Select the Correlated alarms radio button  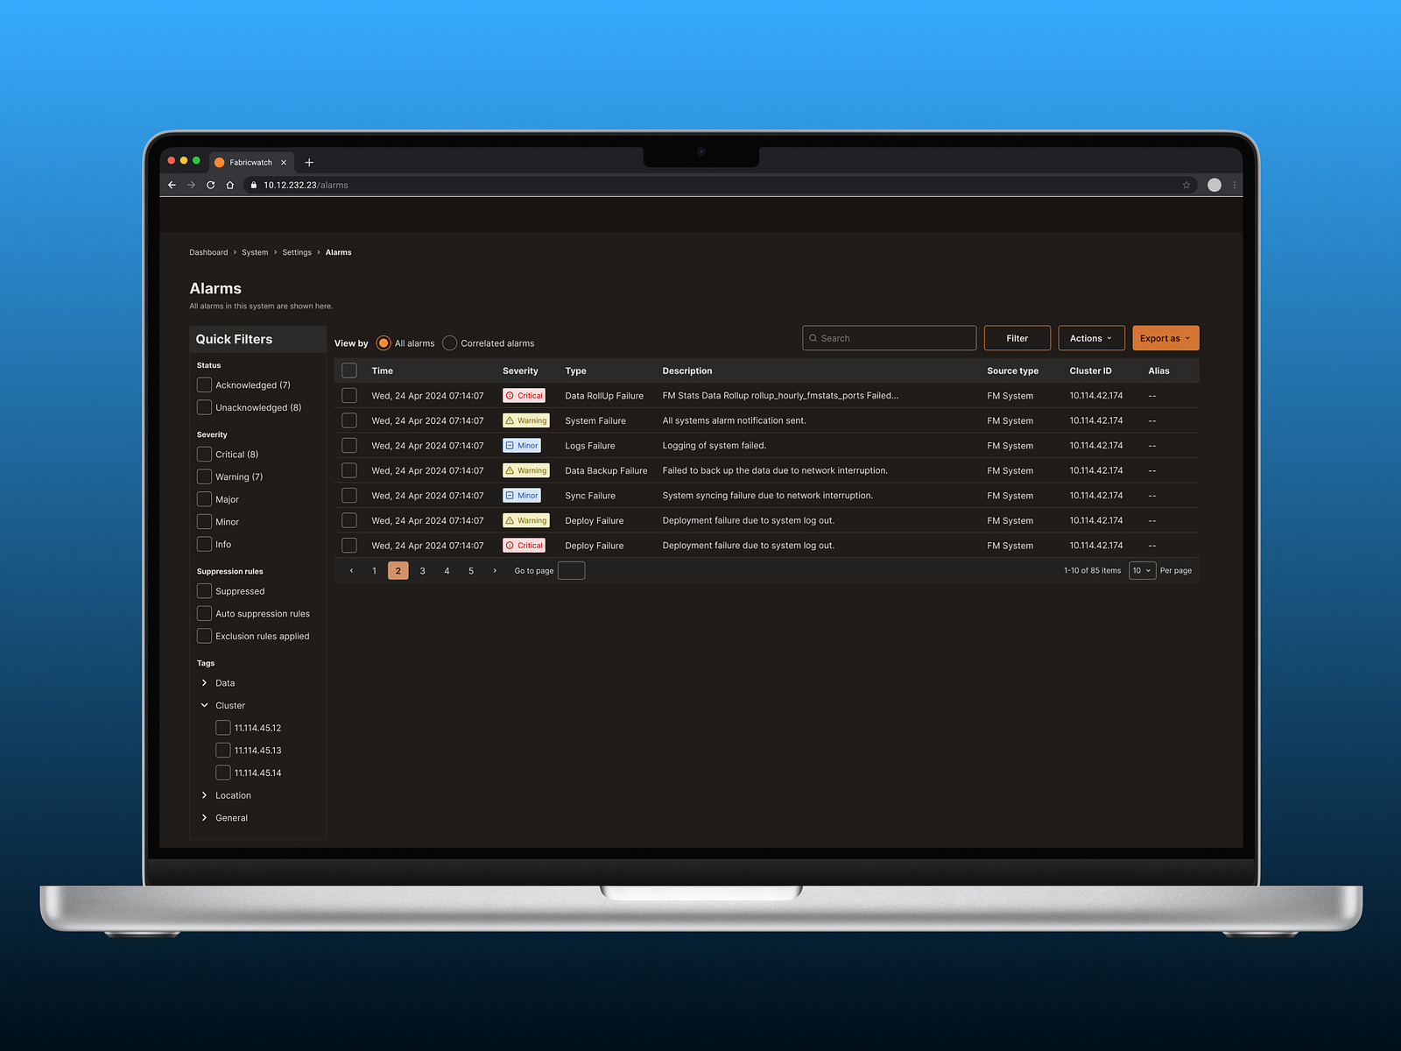click(x=450, y=343)
